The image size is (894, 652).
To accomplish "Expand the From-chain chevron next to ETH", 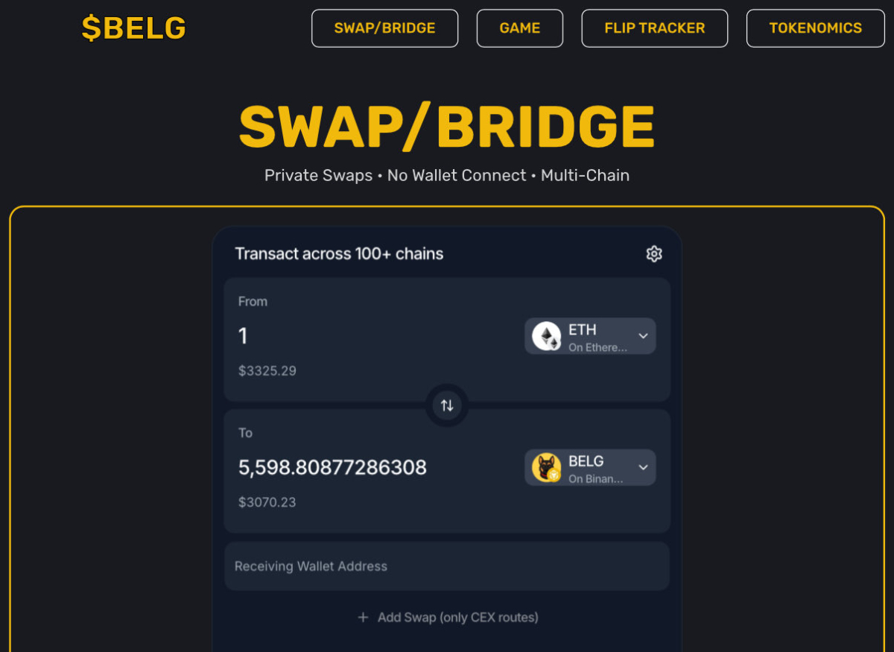I will (642, 336).
